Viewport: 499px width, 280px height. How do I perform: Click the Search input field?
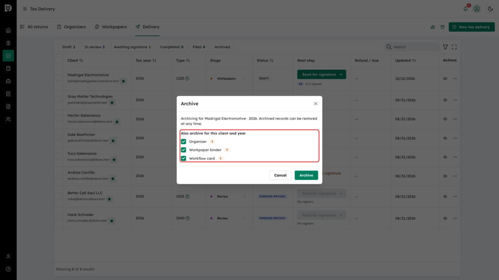point(412,47)
